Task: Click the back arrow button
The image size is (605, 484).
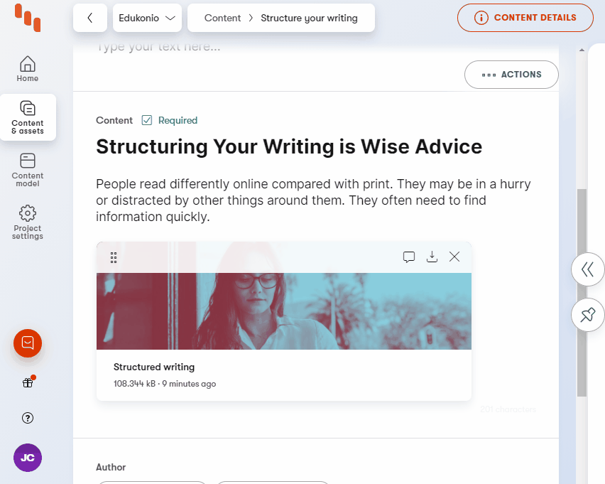Action: tap(90, 18)
